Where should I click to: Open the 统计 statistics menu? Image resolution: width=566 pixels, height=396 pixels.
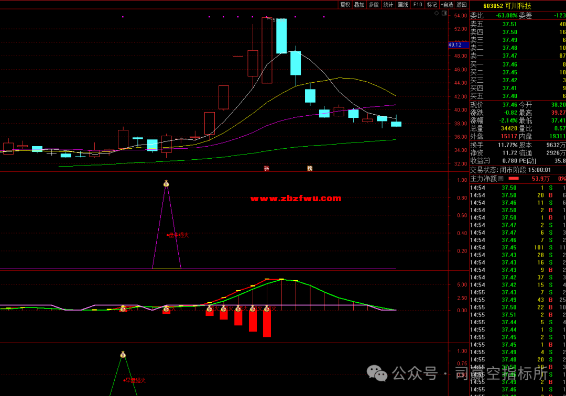tap(388, 5)
